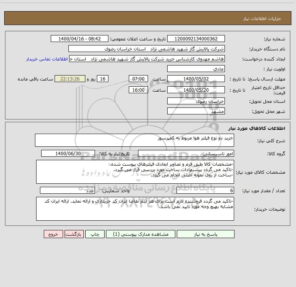Click the delivery province field خراسان رضوی

196,101
